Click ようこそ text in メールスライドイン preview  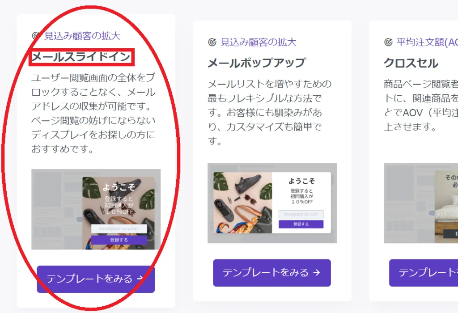[x=119, y=187]
